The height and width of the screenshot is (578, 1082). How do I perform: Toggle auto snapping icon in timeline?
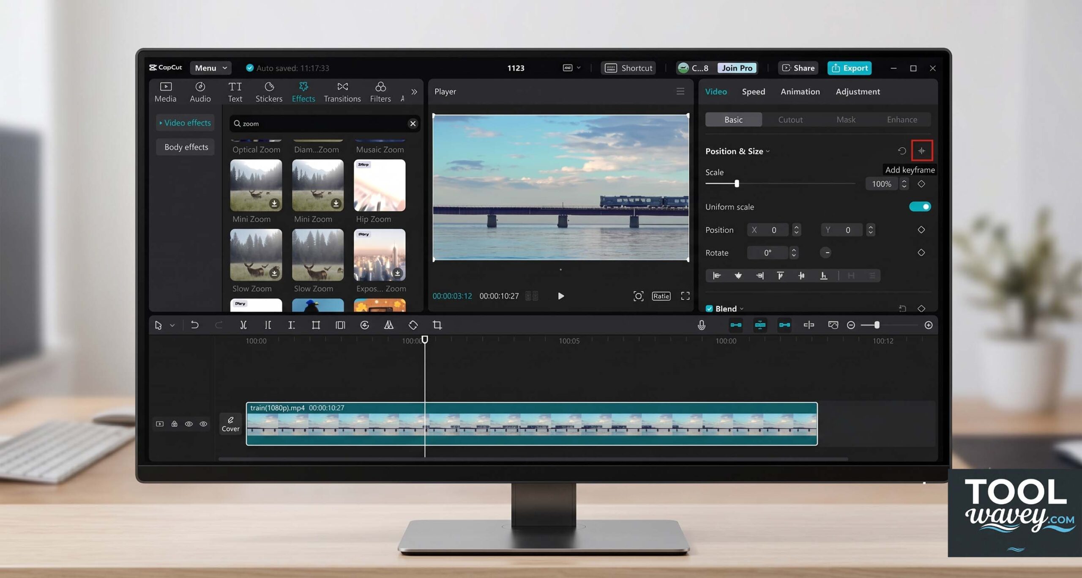coord(760,325)
